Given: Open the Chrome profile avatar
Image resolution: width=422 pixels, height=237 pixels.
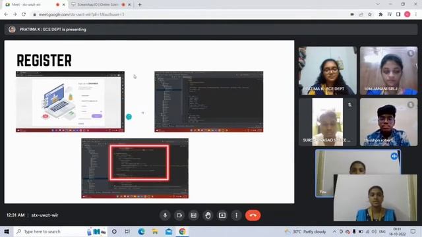Looking at the screenshot, I should tap(407, 14).
